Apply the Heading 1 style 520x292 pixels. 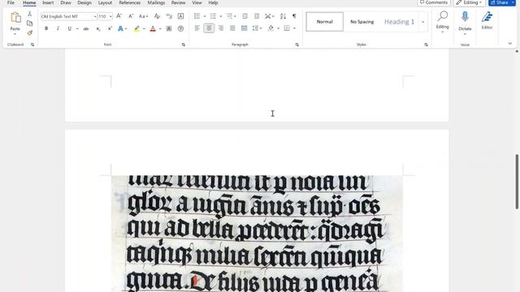(399, 22)
